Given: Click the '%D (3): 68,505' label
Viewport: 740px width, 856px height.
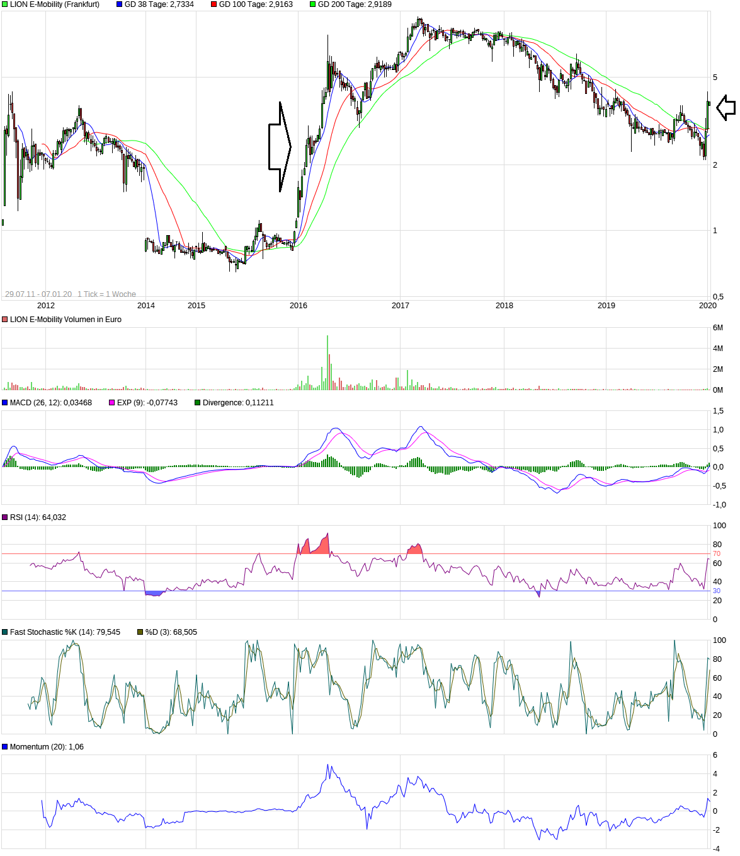Looking at the screenshot, I should click(x=171, y=632).
